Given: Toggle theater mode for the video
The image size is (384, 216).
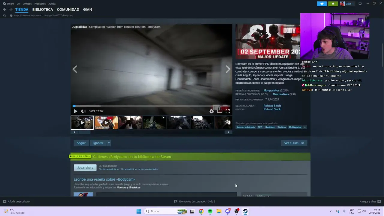Looking at the screenshot, I should tap(220, 111).
